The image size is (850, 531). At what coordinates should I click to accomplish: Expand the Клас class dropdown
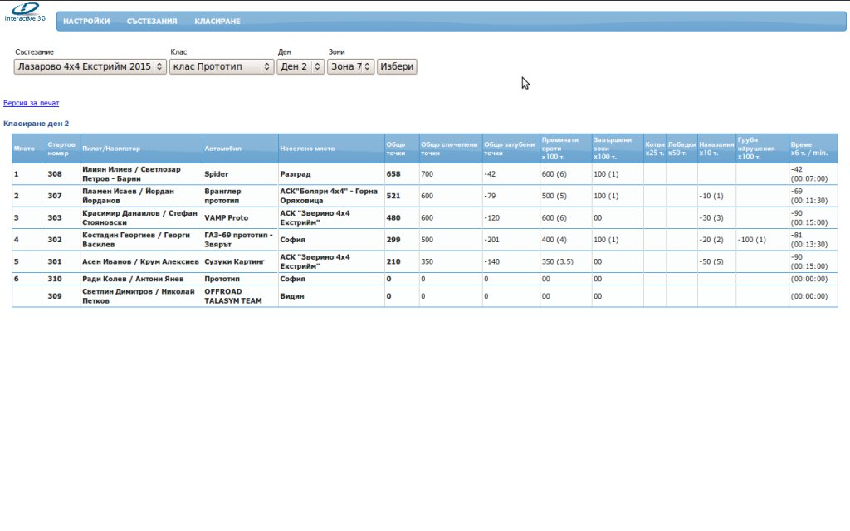coord(221,66)
